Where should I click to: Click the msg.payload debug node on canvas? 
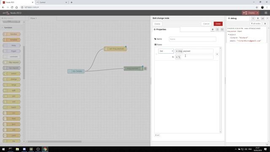133,68
